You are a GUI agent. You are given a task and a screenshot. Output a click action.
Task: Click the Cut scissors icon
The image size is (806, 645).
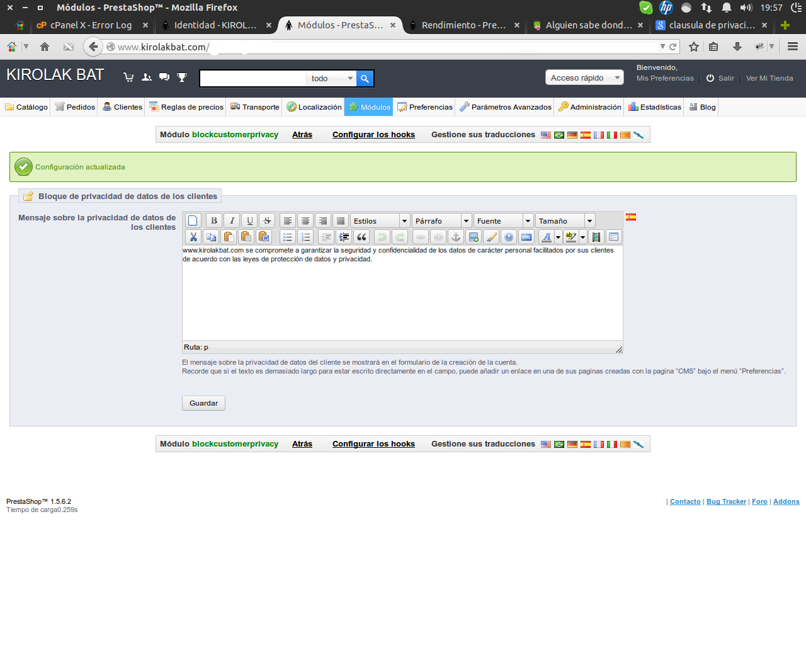click(193, 237)
